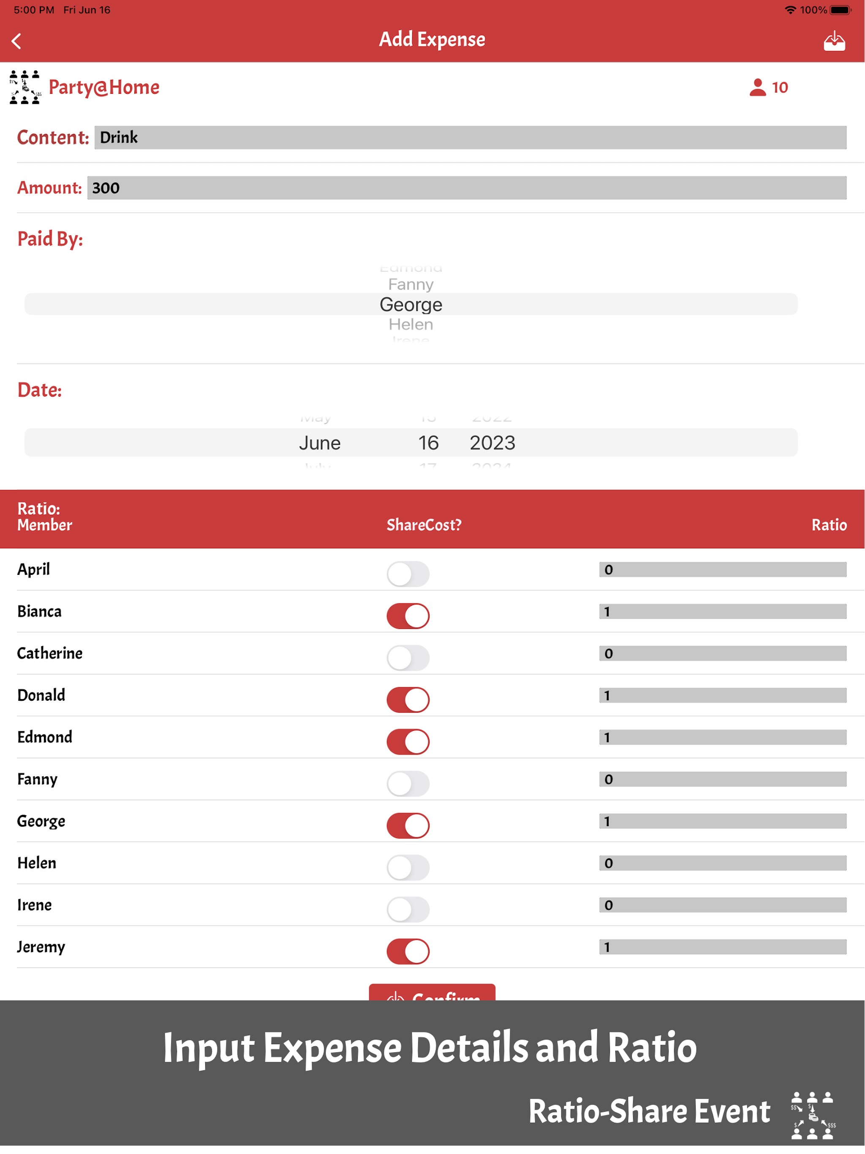Tap year 2023 in date picker
Screen dimensions: 865x1154
[492, 443]
